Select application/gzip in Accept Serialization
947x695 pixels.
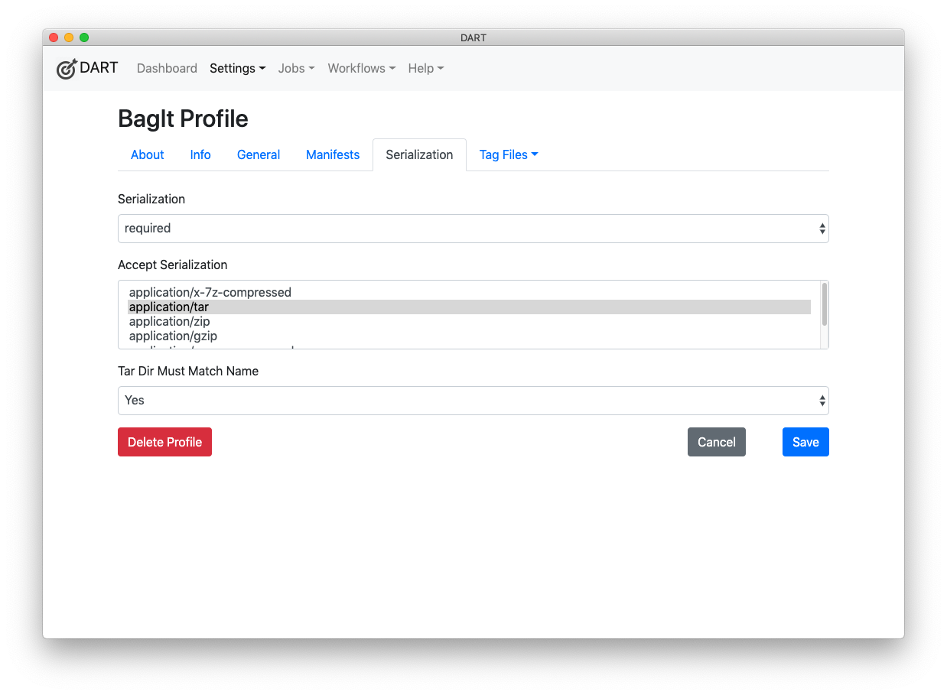pyautogui.click(x=173, y=336)
